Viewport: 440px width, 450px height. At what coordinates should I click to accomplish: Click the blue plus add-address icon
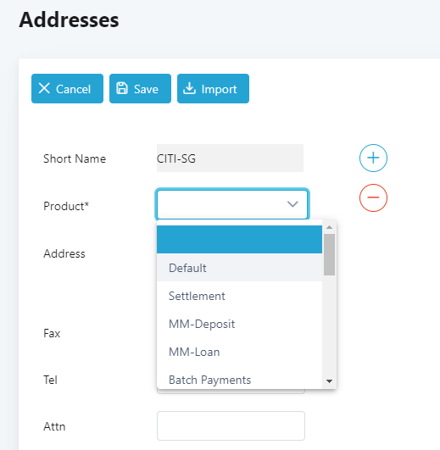pyautogui.click(x=373, y=158)
